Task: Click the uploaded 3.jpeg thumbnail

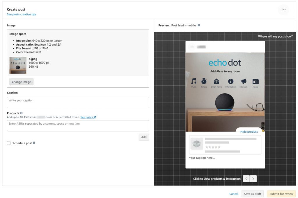Action: click(x=18, y=65)
